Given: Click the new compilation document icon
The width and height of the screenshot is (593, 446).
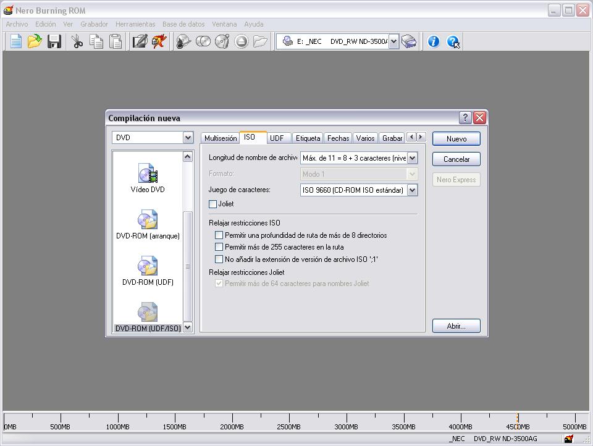Looking at the screenshot, I should pyautogui.click(x=16, y=41).
